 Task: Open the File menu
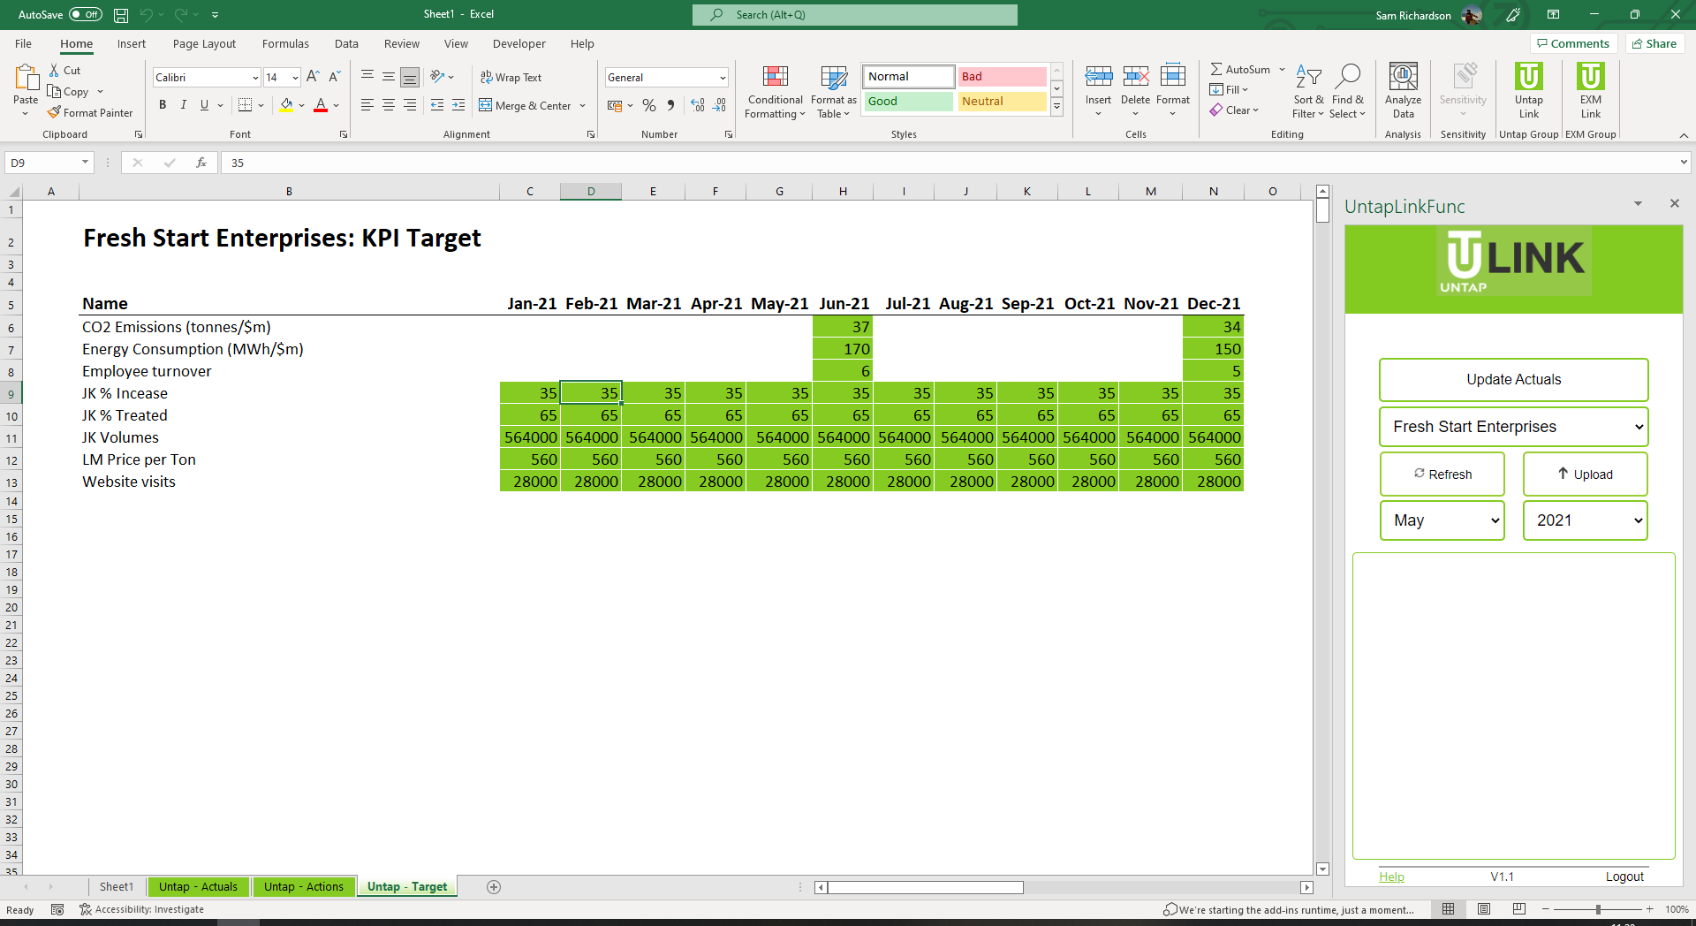[x=24, y=43]
